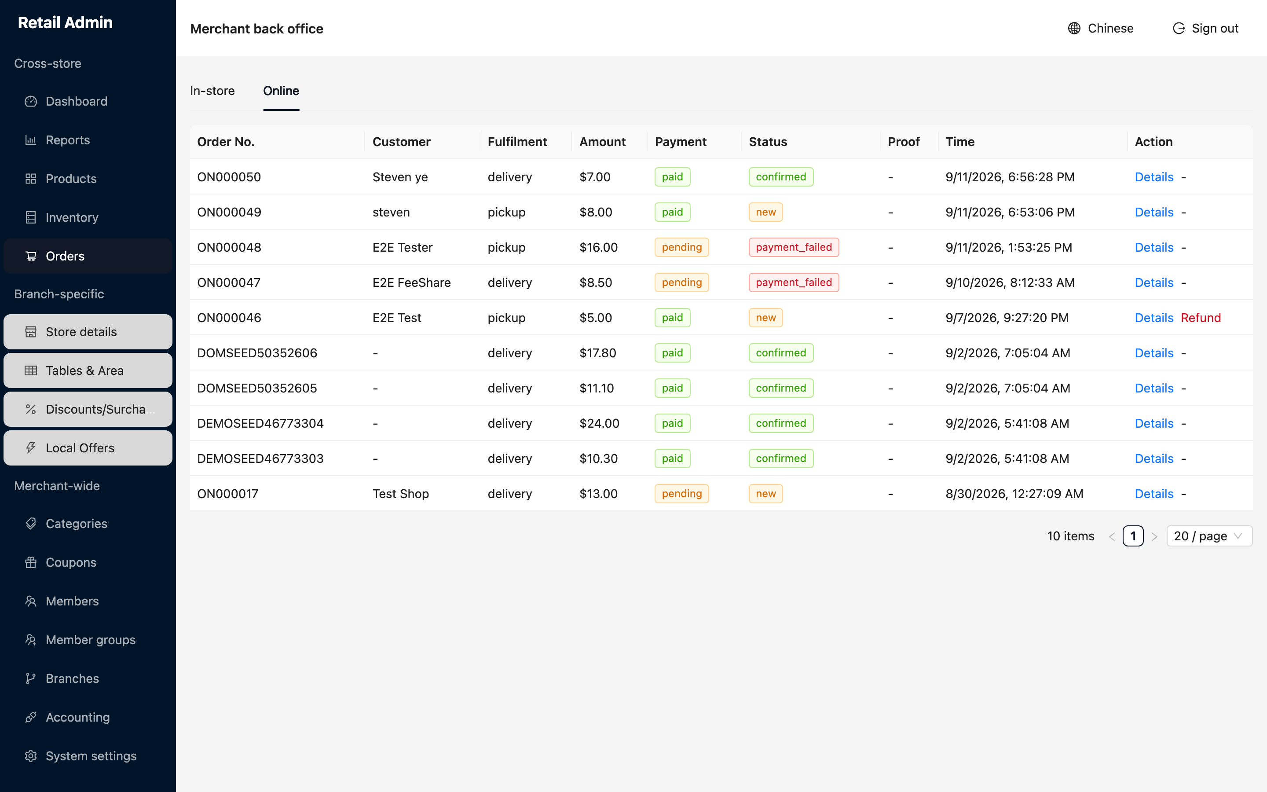Click the Reports bar chart icon
Screen dimensions: 1267x792
pyautogui.click(x=31, y=140)
